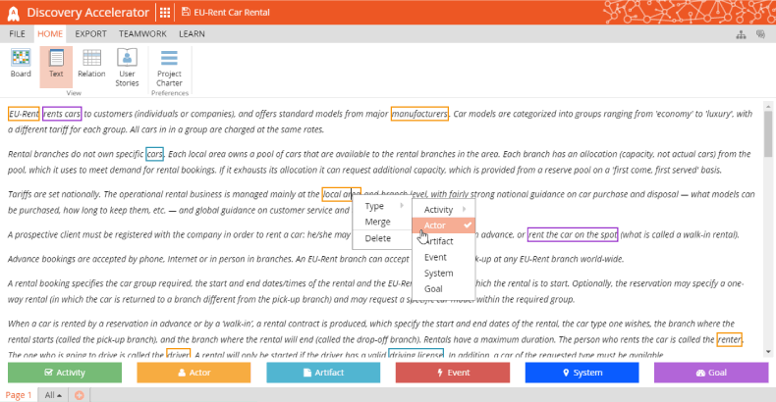
Task: Click the hierarchy icon in top right
Action: coord(741,33)
